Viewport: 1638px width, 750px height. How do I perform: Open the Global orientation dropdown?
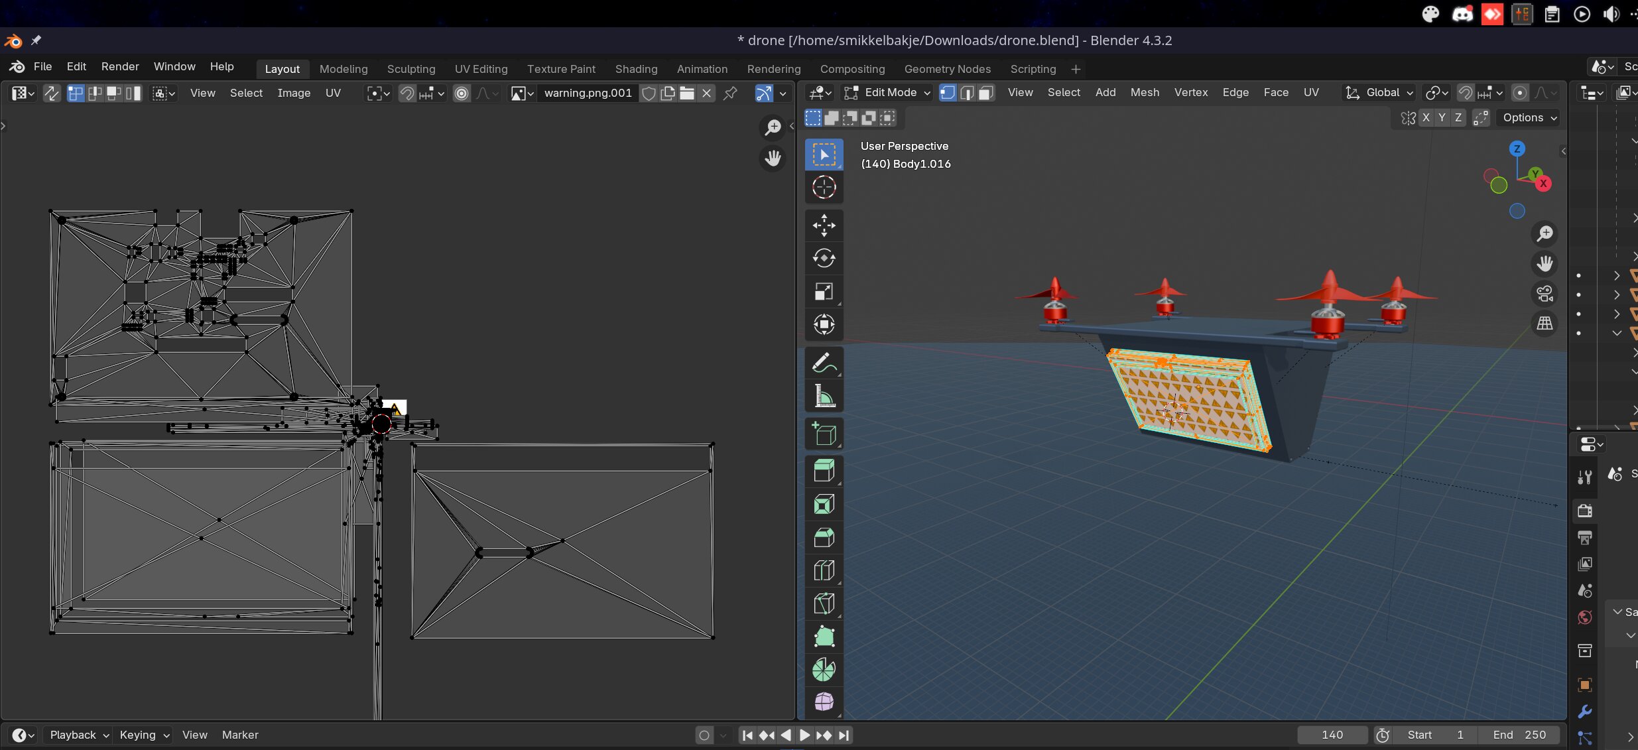[x=1391, y=93]
